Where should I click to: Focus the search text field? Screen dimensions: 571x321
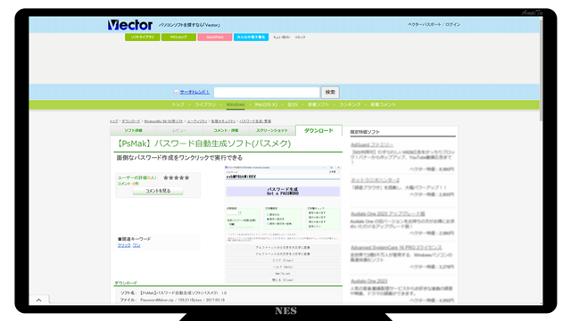tap(267, 93)
